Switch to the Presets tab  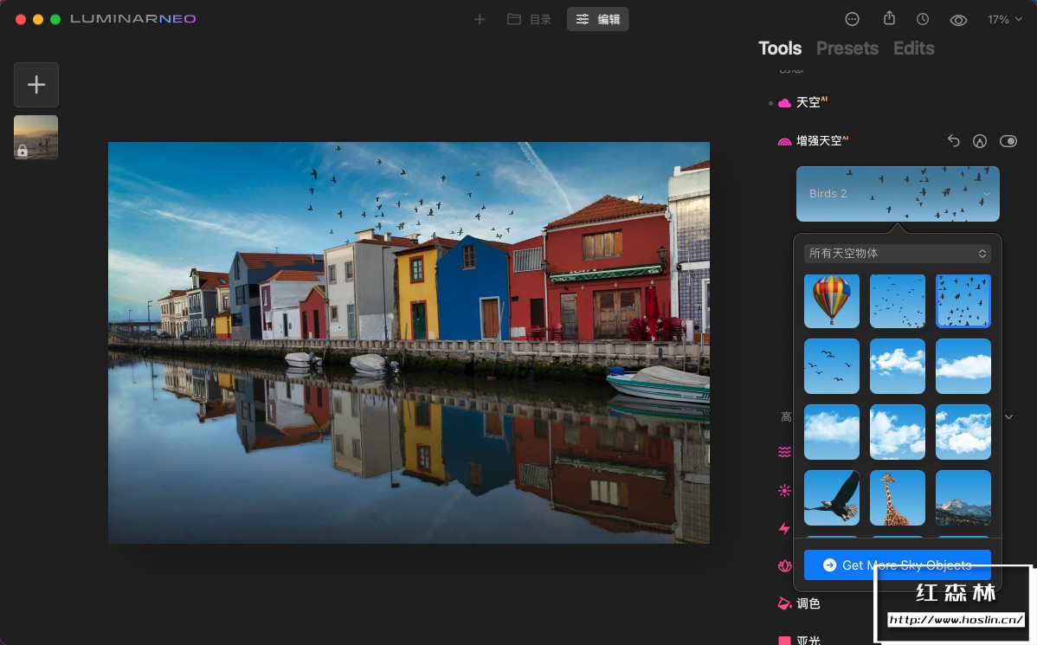coord(847,48)
